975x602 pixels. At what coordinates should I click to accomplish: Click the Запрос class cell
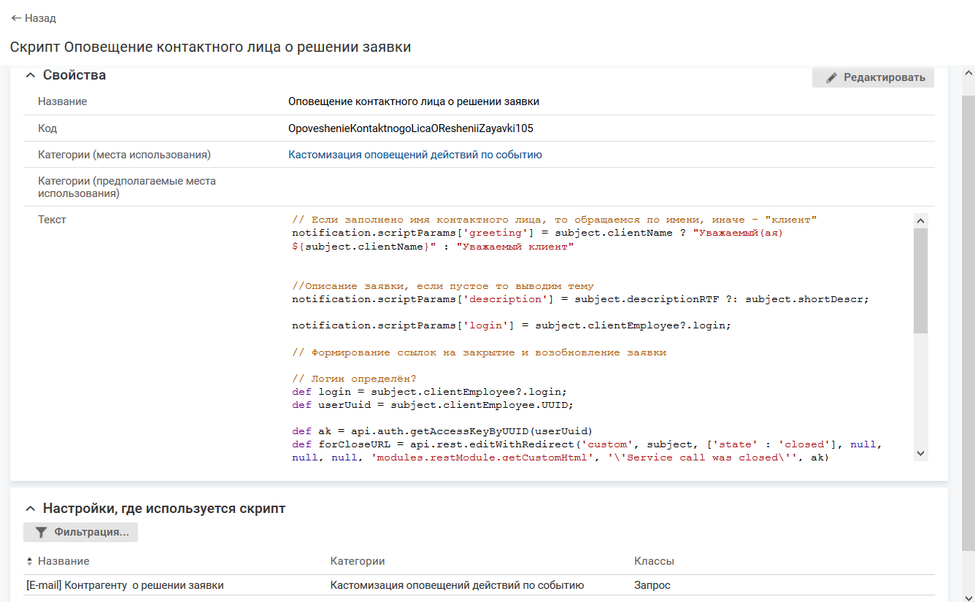652,585
